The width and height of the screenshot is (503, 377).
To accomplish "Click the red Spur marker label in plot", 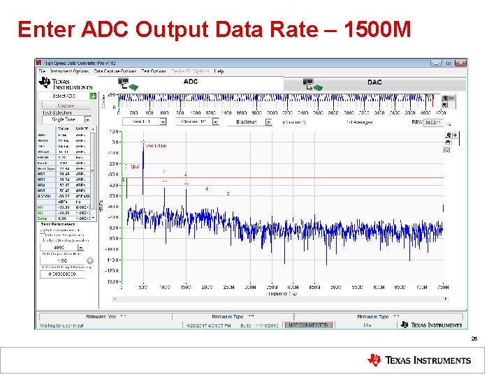I will [x=136, y=166].
